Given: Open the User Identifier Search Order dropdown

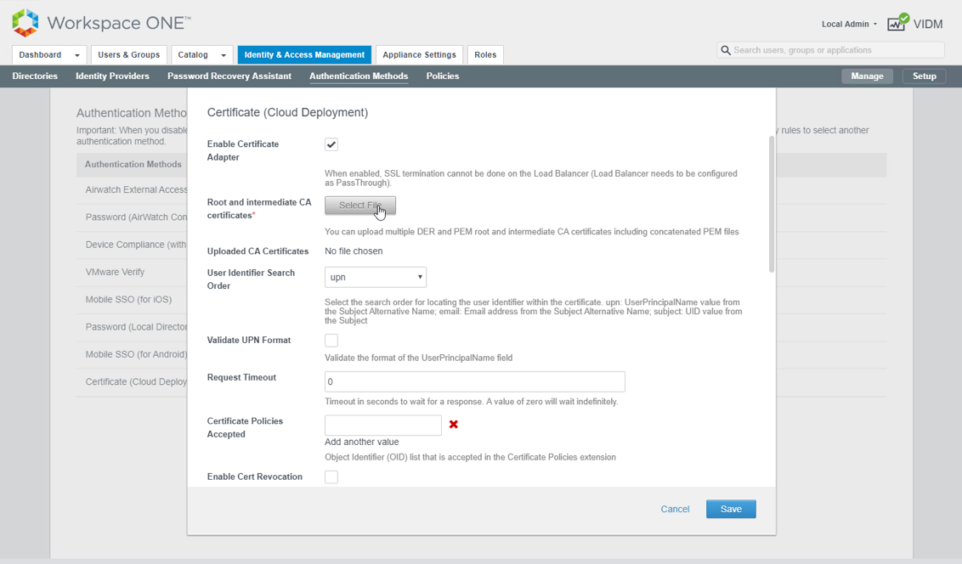Looking at the screenshot, I should pos(375,276).
